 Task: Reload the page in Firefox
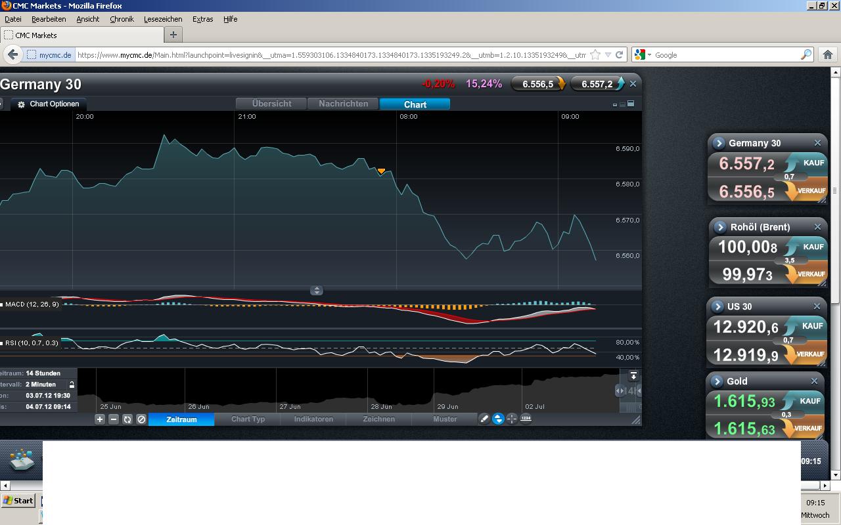coord(619,55)
